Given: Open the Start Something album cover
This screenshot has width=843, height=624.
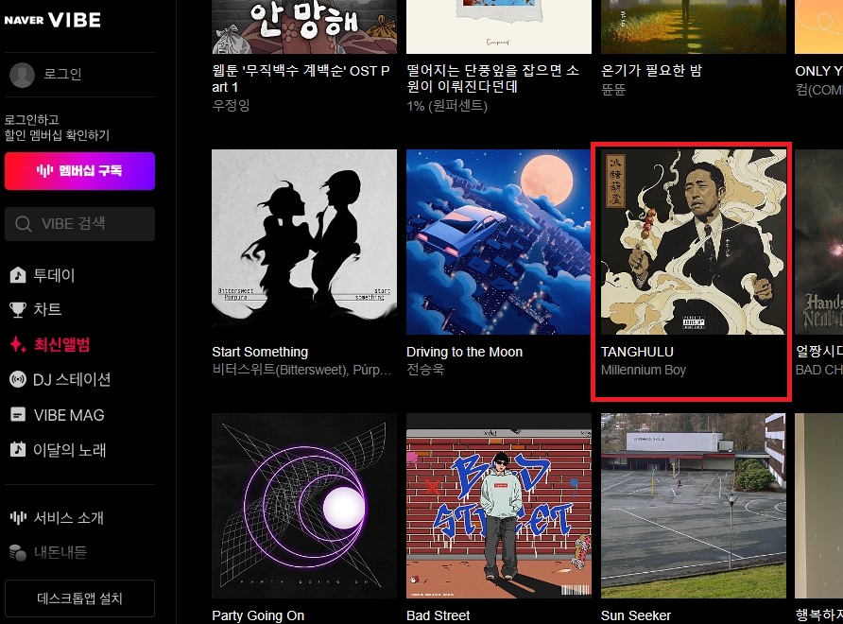Looking at the screenshot, I should 304,242.
